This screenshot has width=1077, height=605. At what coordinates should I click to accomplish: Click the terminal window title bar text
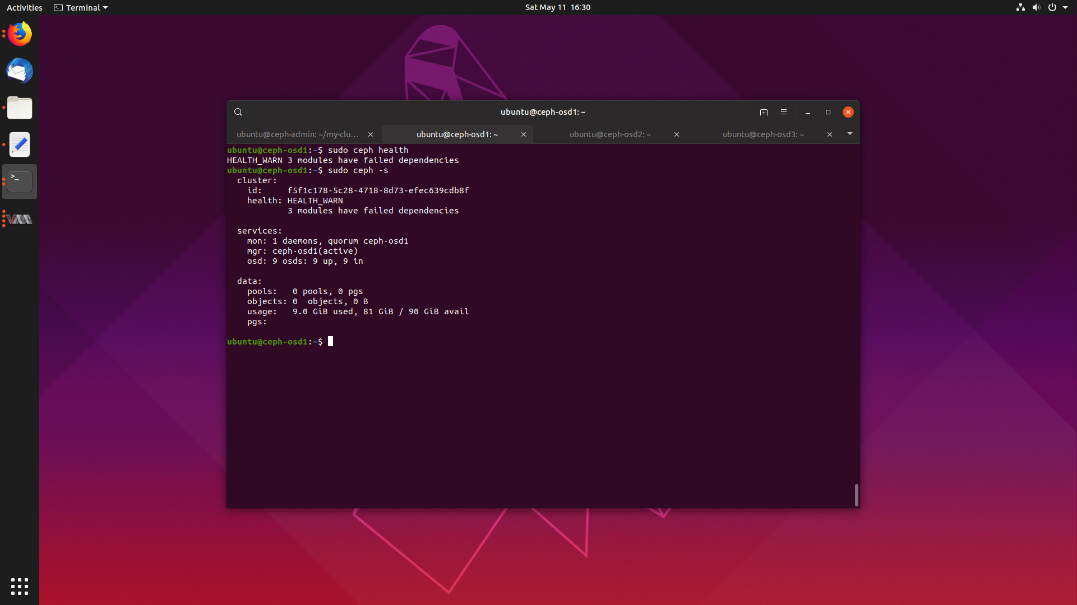(543, 112)
